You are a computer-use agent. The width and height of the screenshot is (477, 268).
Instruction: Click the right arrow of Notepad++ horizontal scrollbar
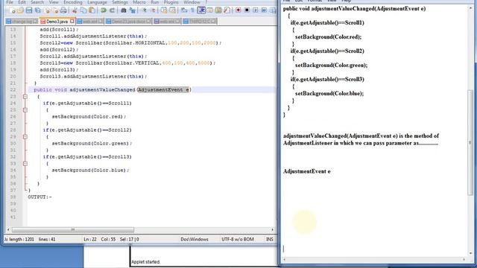click(272, 230)
